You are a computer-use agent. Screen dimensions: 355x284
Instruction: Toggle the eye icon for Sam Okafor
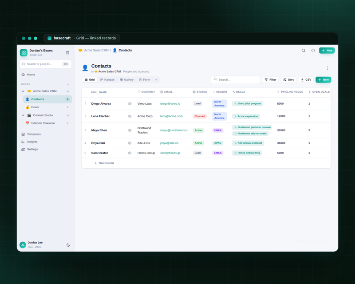pyautogui.click(x=130, y=153)
